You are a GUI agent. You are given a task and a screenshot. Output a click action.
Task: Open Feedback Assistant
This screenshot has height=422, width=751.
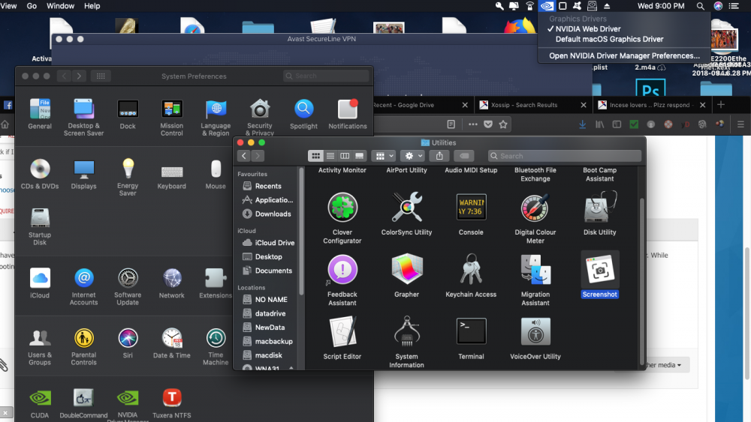[342, 270]
